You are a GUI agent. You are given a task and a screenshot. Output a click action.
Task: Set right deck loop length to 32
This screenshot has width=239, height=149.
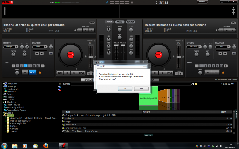(221, 66)
